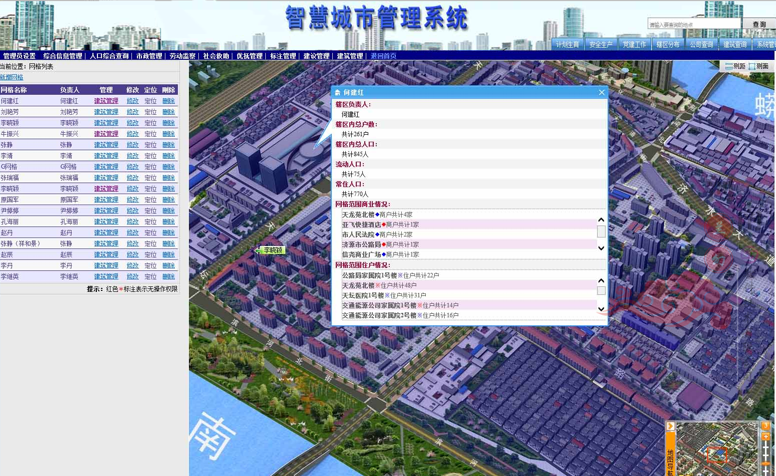776x476 pixels.
Task: Select the 测距 distance measurement tool
Action: (x=735, y=65)
